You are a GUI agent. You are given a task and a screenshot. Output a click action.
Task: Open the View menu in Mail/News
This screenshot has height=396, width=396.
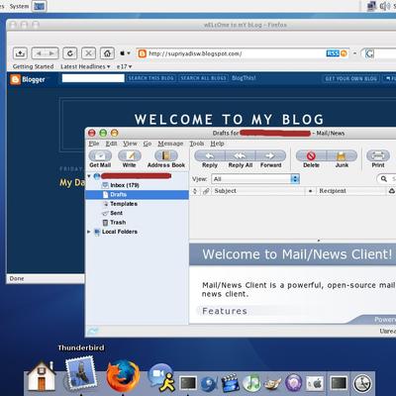[130, 144]
